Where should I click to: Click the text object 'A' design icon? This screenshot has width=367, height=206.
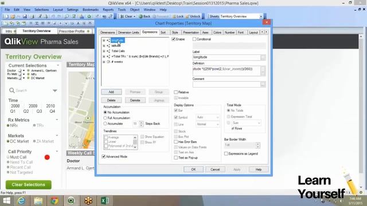[78, 23]
